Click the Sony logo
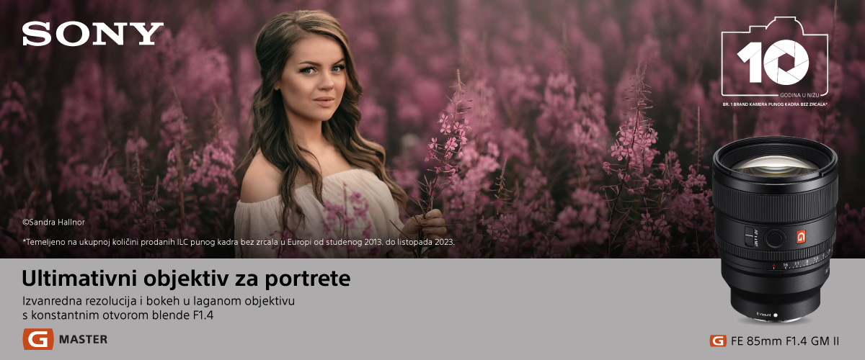Viewport: 865px width, 360px height. tap(93, 34)
